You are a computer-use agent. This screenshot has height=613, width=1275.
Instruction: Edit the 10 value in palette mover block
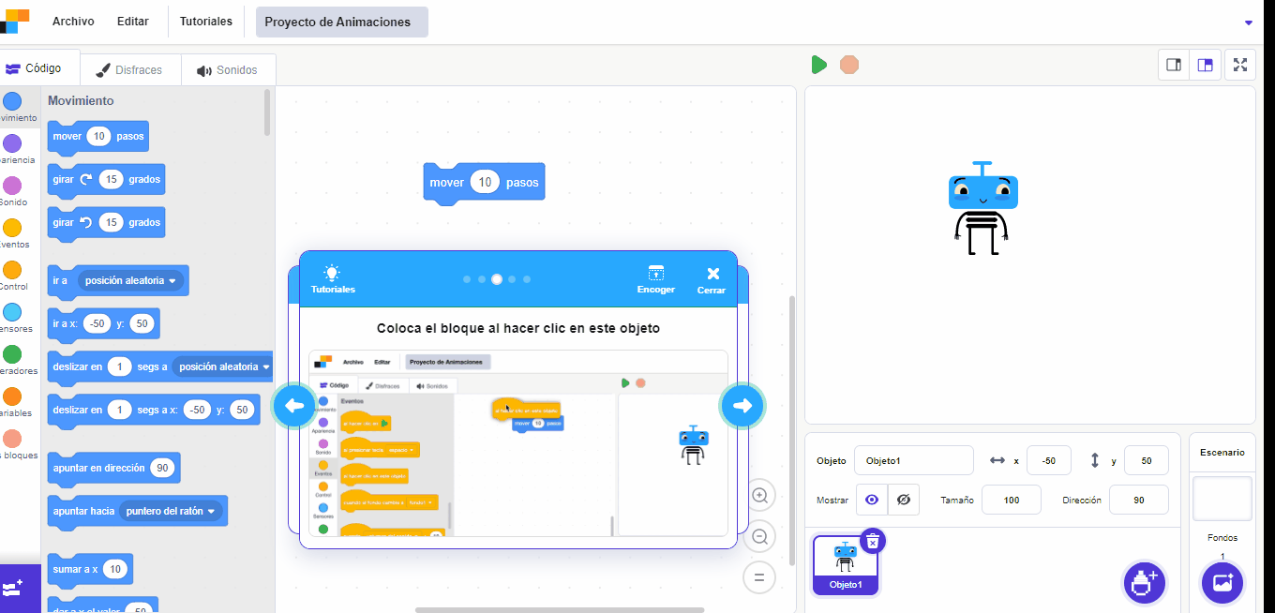pyautogui.click(x=99, y=136)
